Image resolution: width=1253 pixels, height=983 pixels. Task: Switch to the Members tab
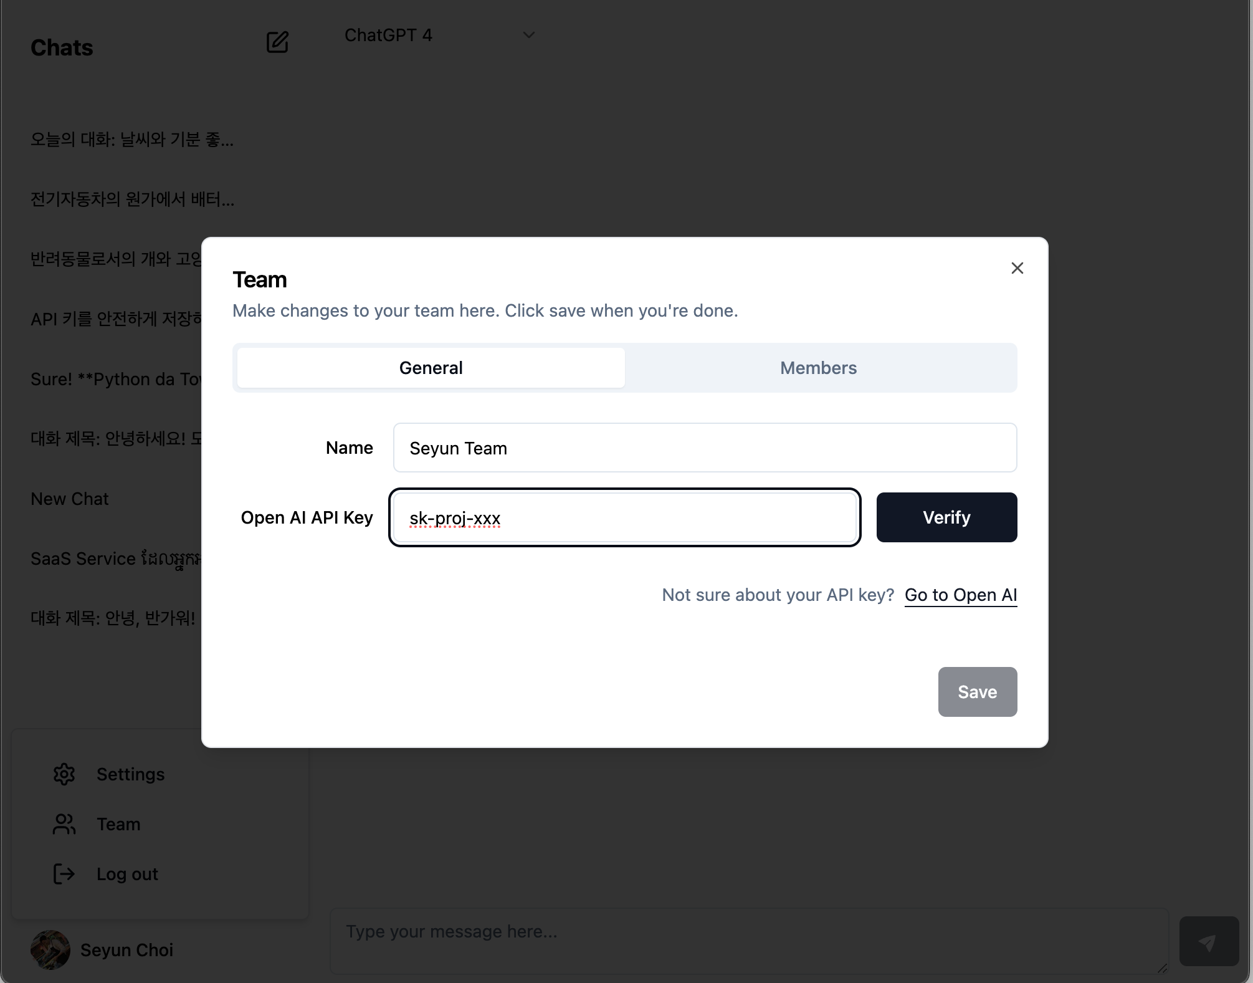[x=819, y=368]
